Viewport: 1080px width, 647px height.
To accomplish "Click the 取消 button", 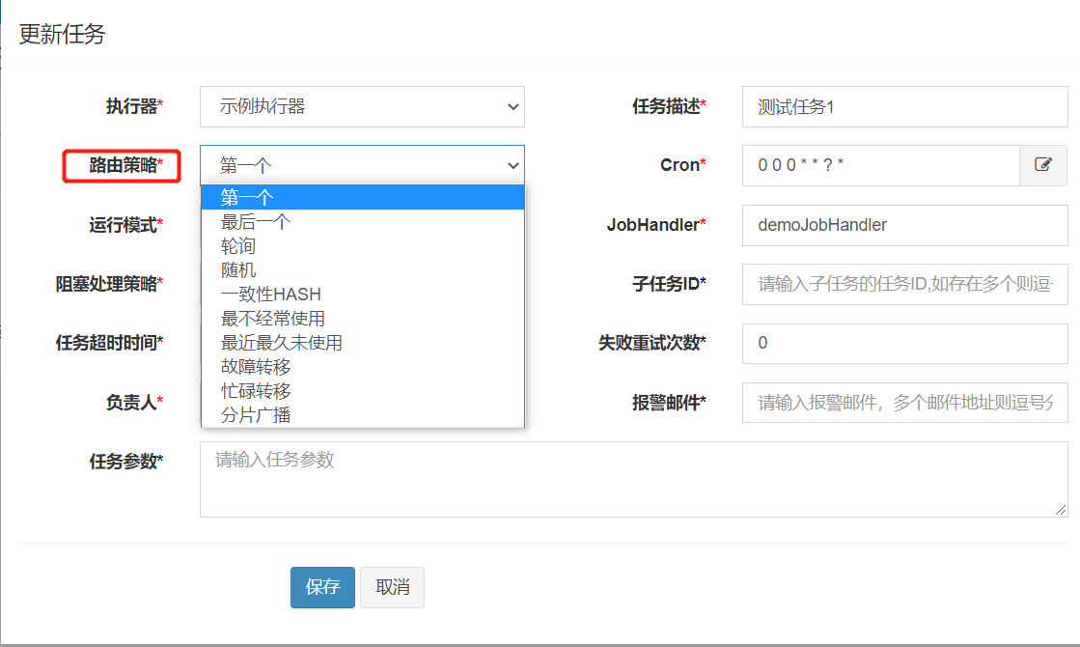I will (x=392, y=587).
